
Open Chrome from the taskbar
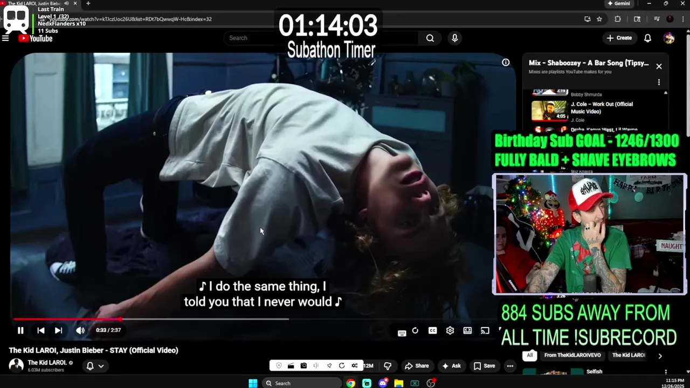351,383
